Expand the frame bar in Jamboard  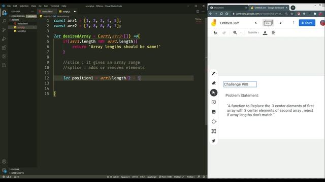(x=268, y=23)
